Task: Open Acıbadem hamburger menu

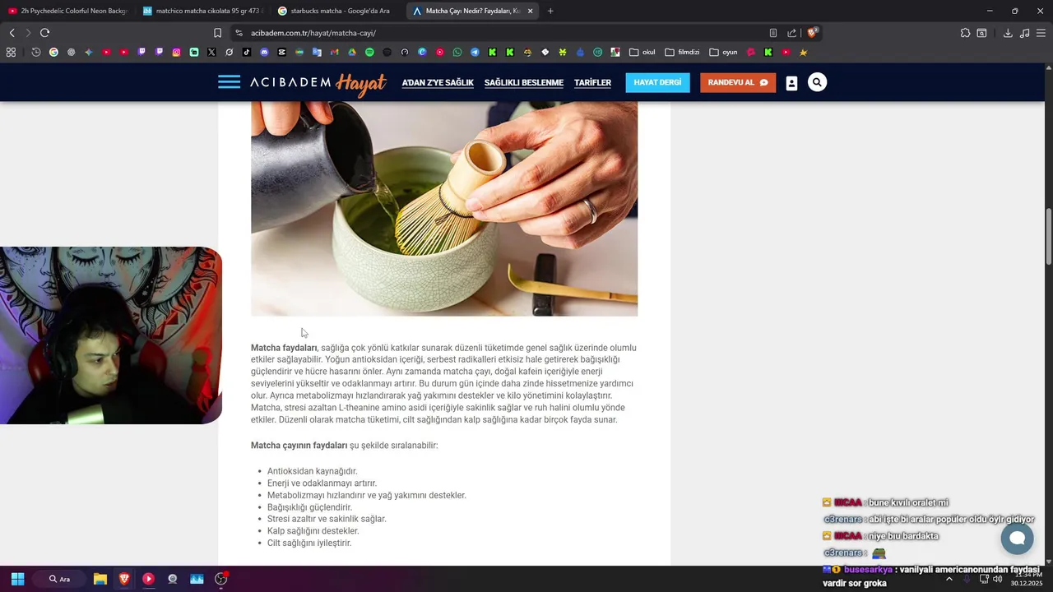Action: [x=230, y=82]
